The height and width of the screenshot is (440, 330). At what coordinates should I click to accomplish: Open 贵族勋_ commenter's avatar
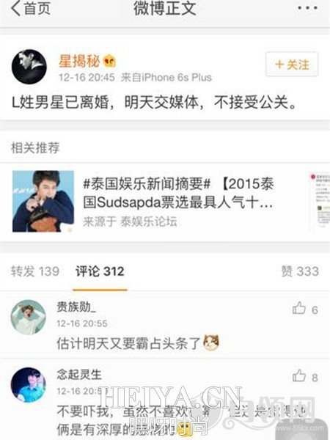29,317
